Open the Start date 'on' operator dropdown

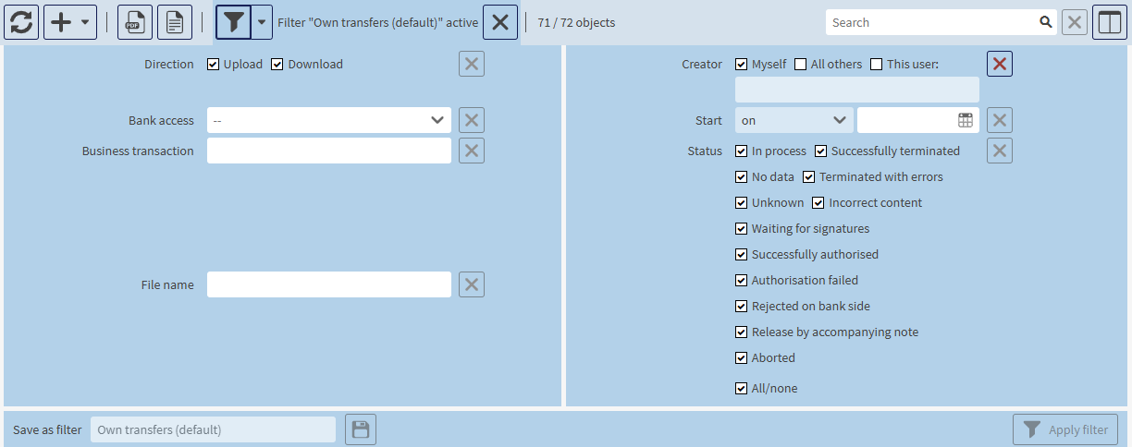794,120
